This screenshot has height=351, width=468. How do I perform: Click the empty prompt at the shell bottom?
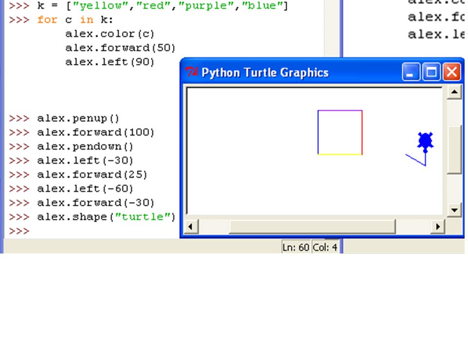[x=19, y=231]
